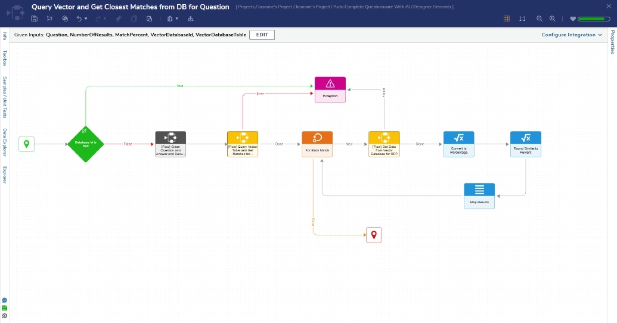The height and width of the screenshot is (323, 617).
Task: Click the blue chat bubble icon
Action: 5,300
